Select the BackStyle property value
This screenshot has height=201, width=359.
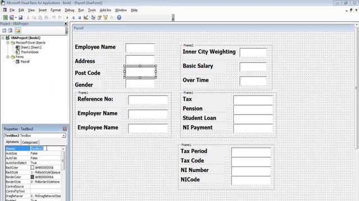pyautogui.click(x=45, y=173)
